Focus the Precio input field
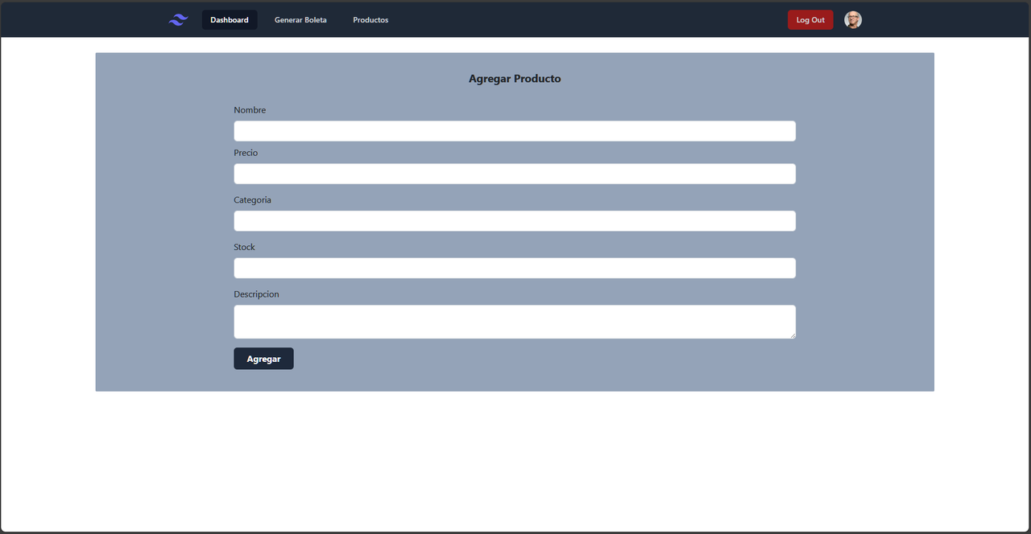Image resolution: width=1031 pixels, height=534 pixels. tap(515, 173)
